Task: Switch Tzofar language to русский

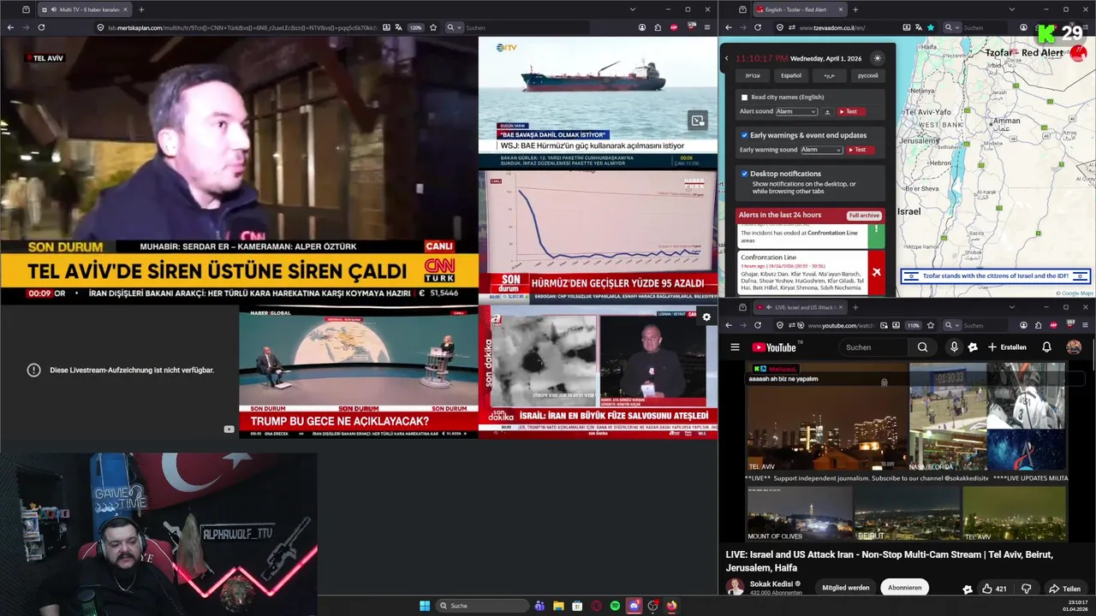Action: click(x=867, y=75)
